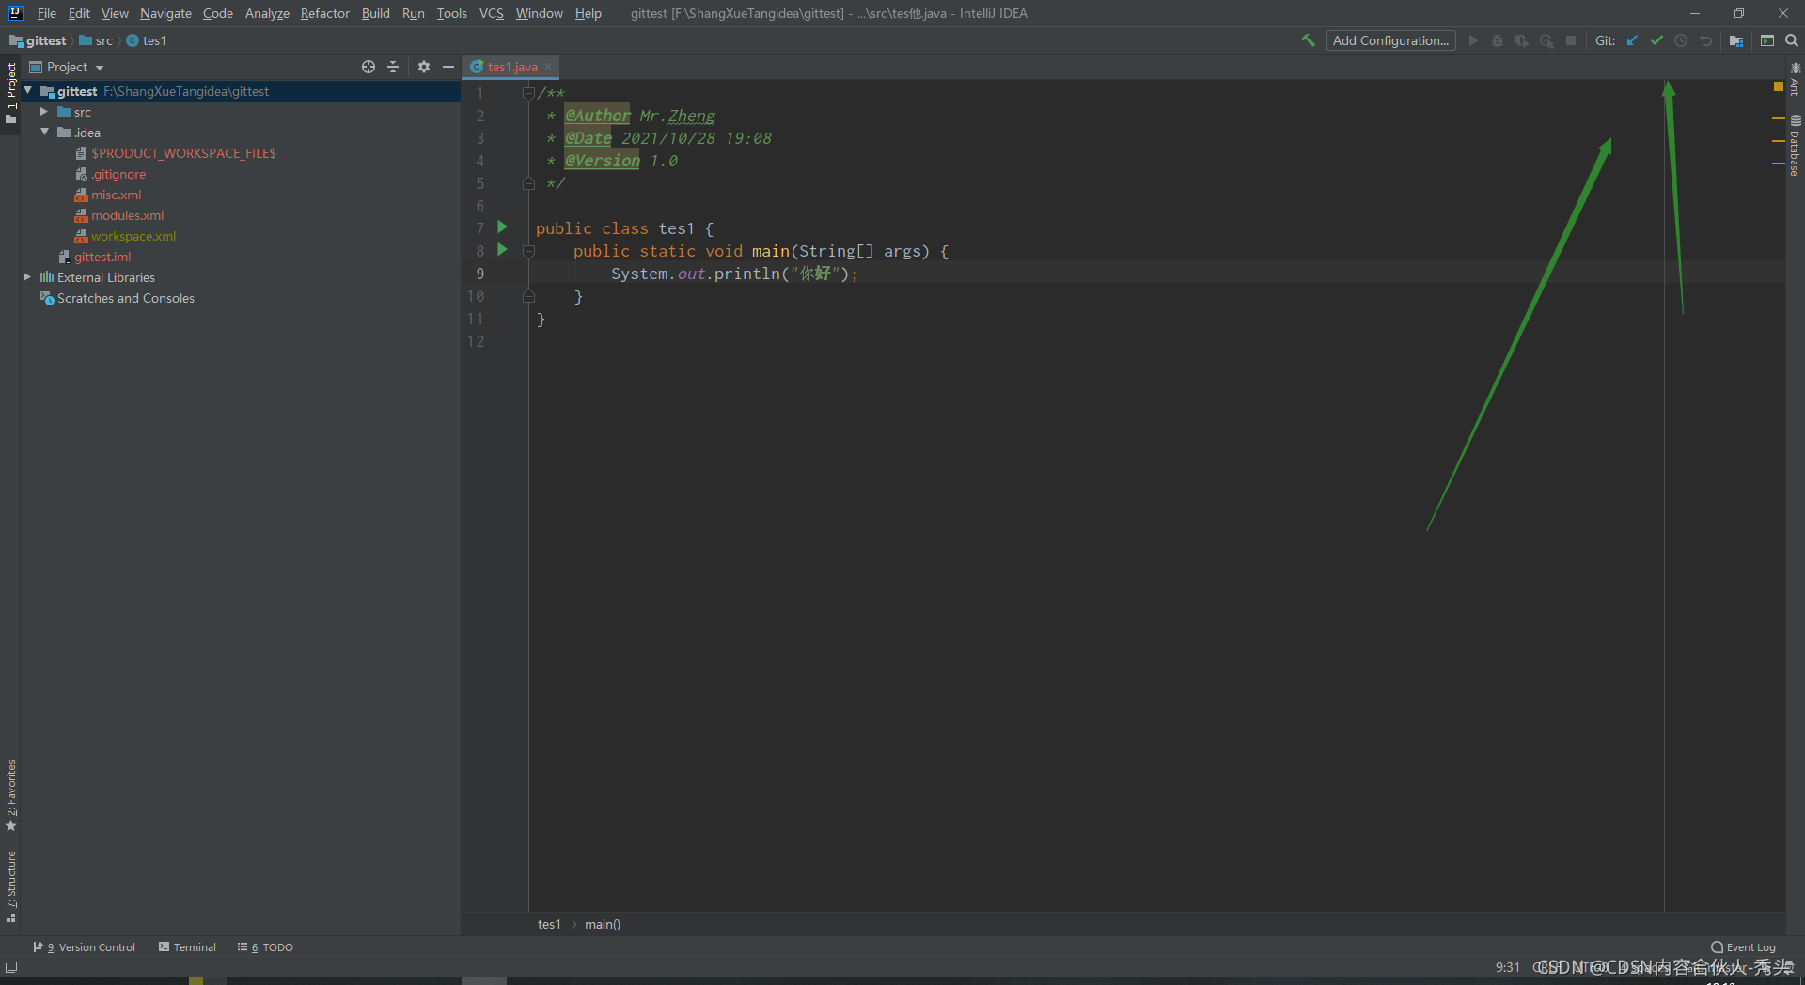Image resolution: width=1805 pixels, height=985 pixels.
Task: Select misc.xml in project tree
Action: pyautogui.click(x=116, y=195)
